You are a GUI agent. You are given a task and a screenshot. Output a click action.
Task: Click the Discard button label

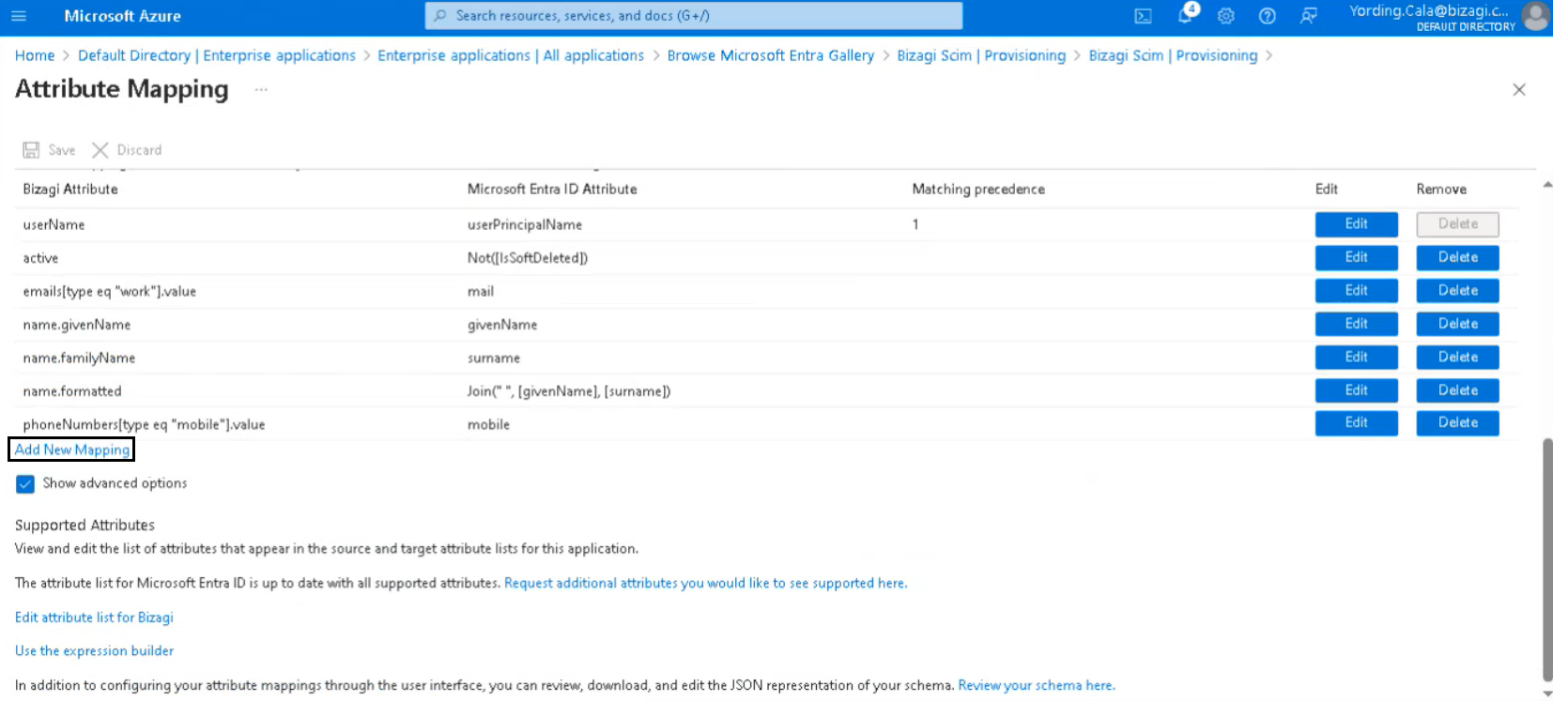139,150
